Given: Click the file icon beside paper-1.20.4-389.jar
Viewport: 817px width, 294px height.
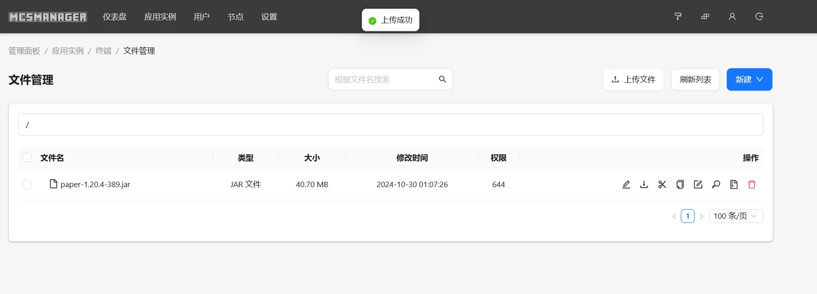Looking at the screenshot, I should click(53, 184).
